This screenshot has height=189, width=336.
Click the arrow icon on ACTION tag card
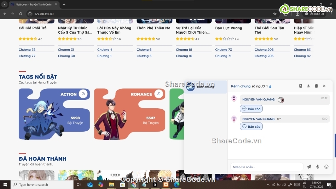[83, 94]
